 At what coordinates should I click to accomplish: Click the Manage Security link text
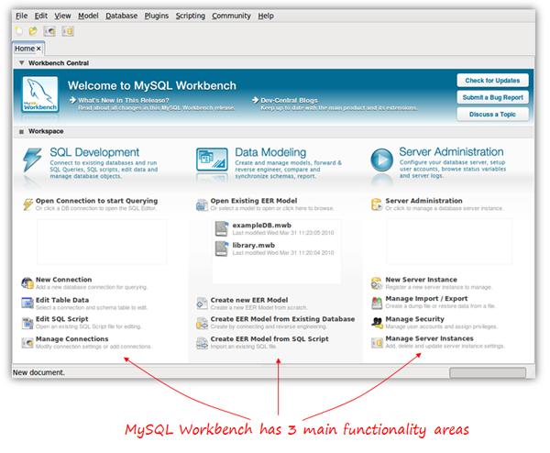(x=414, y=319)
